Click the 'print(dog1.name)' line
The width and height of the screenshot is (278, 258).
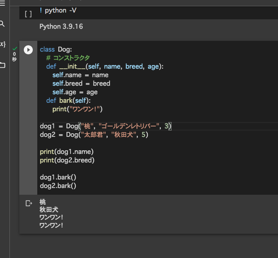point(66,152)
